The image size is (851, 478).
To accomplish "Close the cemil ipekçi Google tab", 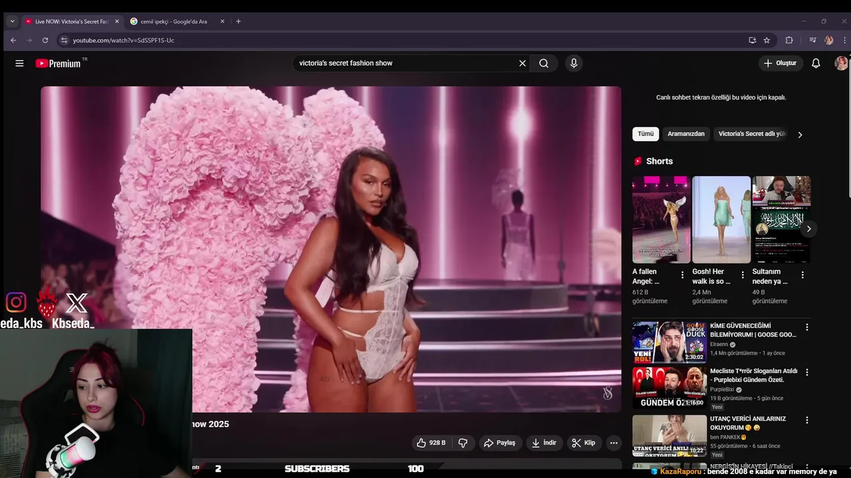I will [222, 21].
